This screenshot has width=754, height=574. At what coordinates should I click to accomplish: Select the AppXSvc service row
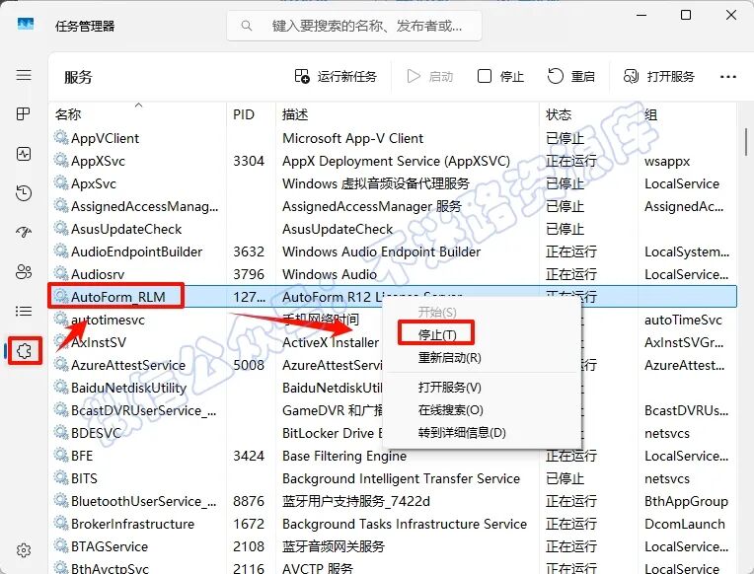pyautogui.click(x=393, y=161)
